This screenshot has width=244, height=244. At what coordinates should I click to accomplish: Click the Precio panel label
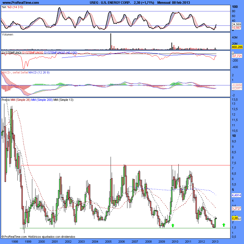click(6, 100)
